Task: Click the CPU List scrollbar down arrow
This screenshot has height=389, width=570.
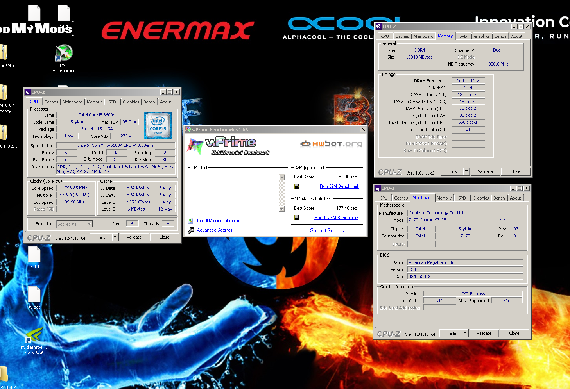Action: tap(282, 209)
